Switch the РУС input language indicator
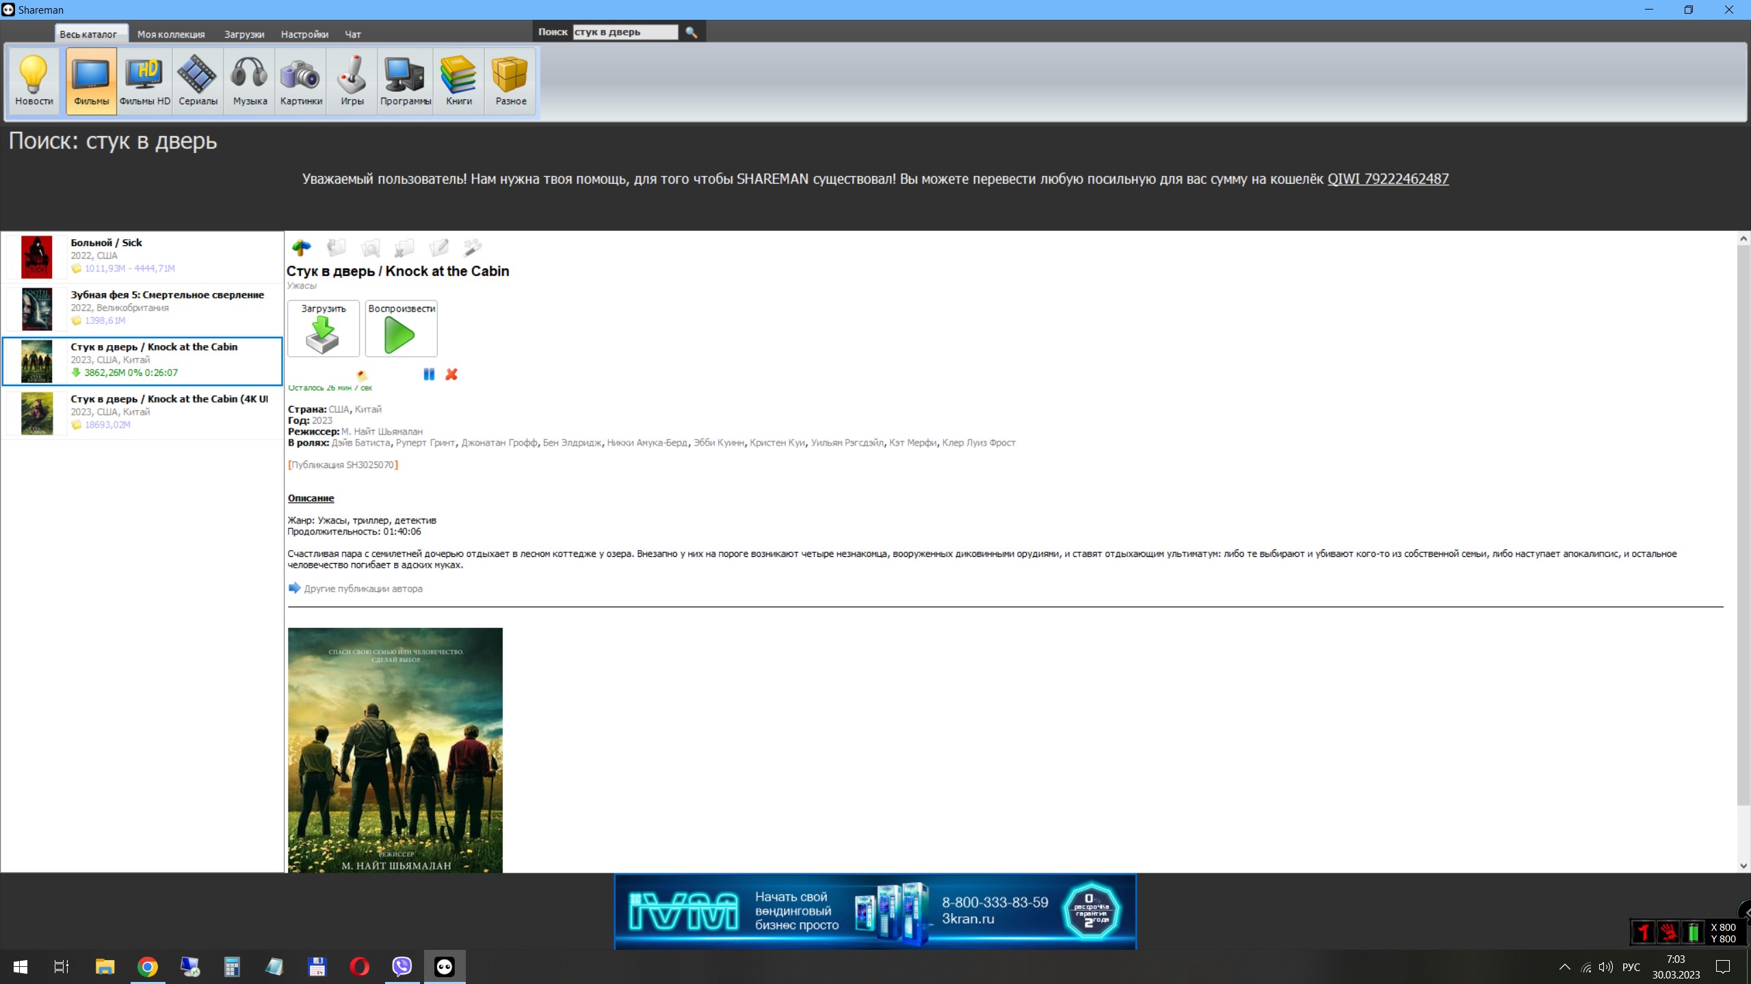Screen dimensions: 1751x984 [x=1631, y=967]
